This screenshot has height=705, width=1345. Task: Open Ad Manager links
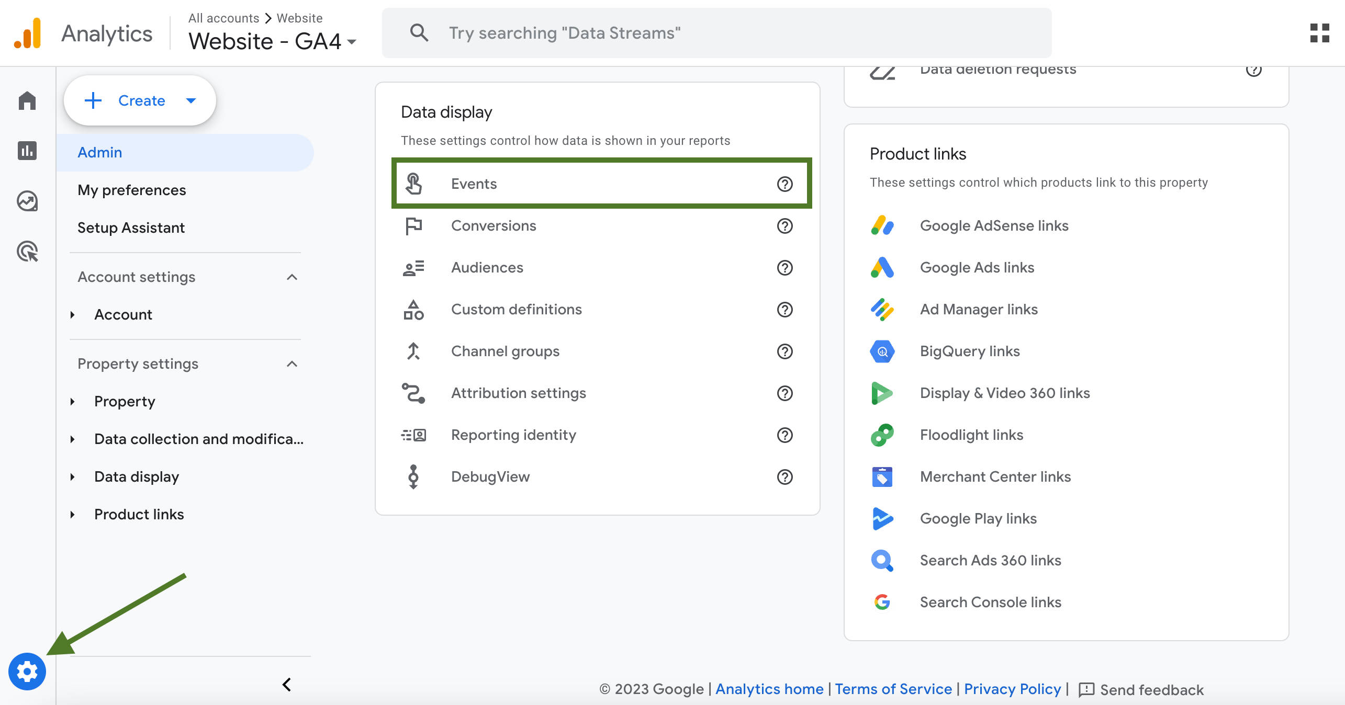point(979,309)
